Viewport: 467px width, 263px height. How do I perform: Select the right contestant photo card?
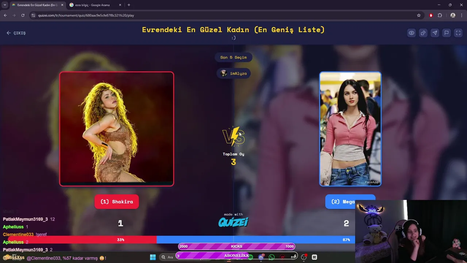point(350,129)
